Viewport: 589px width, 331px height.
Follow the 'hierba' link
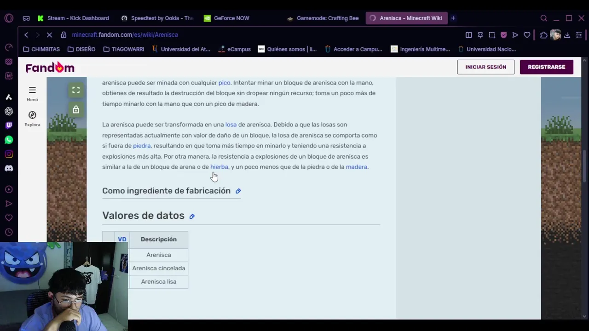pyautogui.click(x=219, y=167)
